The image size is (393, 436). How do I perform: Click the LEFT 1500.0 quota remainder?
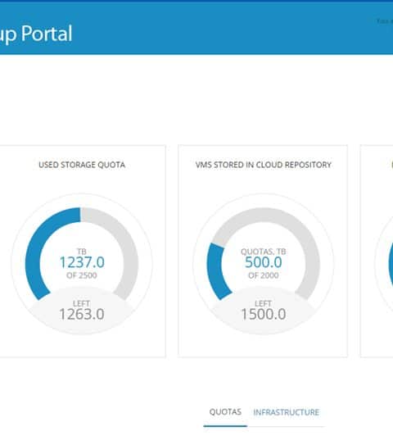click(264, 311)
